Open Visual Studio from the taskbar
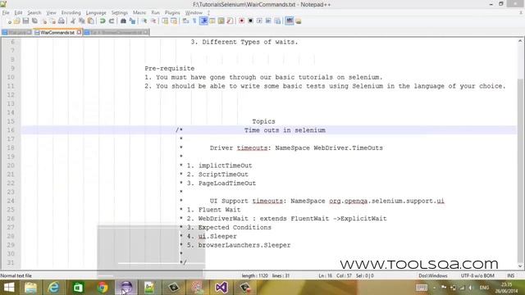Screen dimensions: 525x295 point(221,288)
